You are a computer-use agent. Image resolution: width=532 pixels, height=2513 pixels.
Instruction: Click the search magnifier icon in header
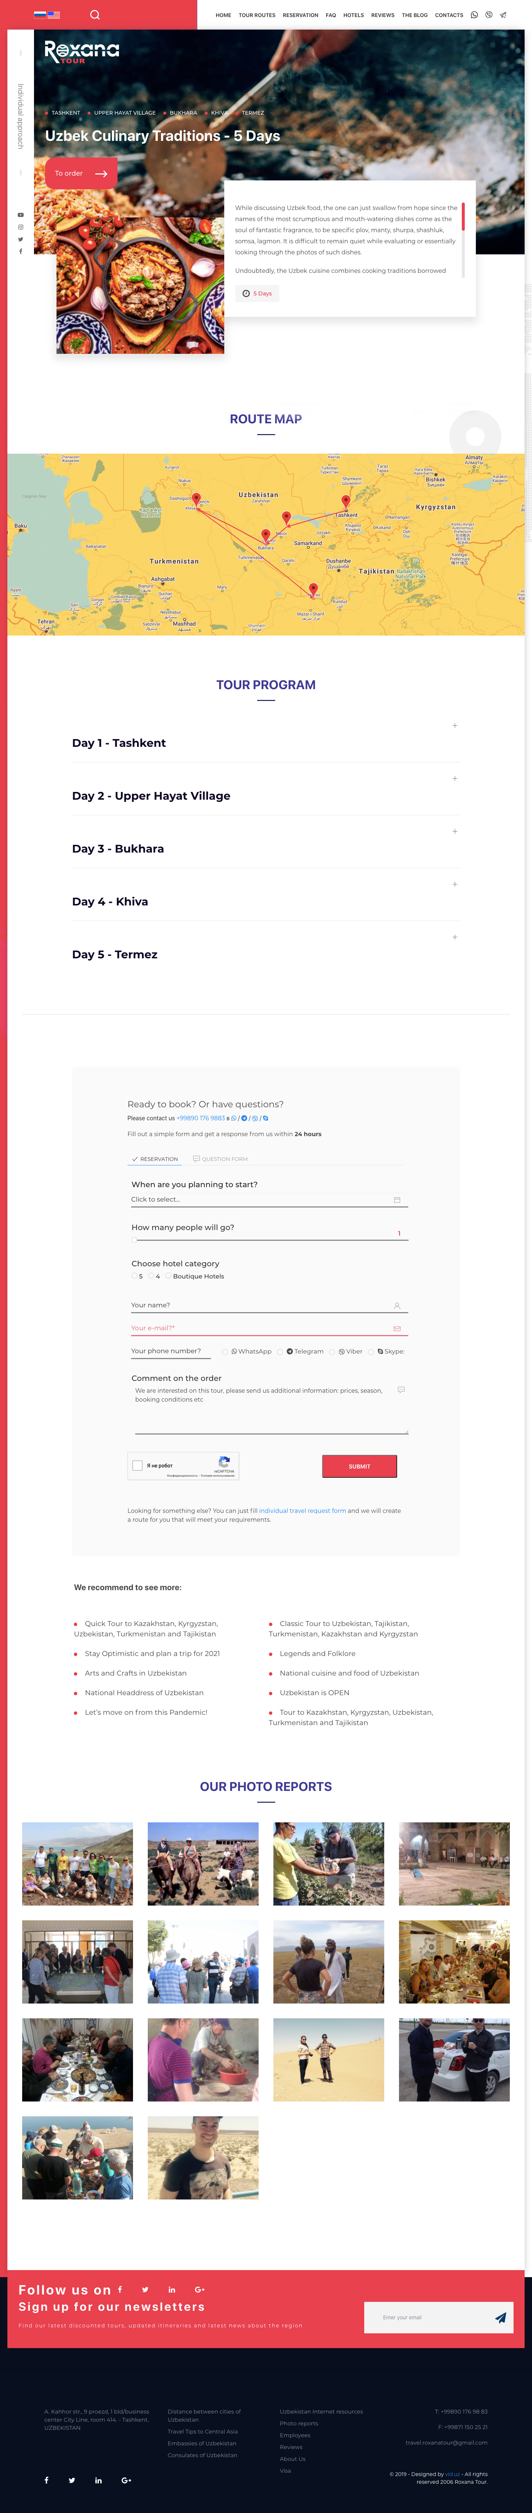95,15
